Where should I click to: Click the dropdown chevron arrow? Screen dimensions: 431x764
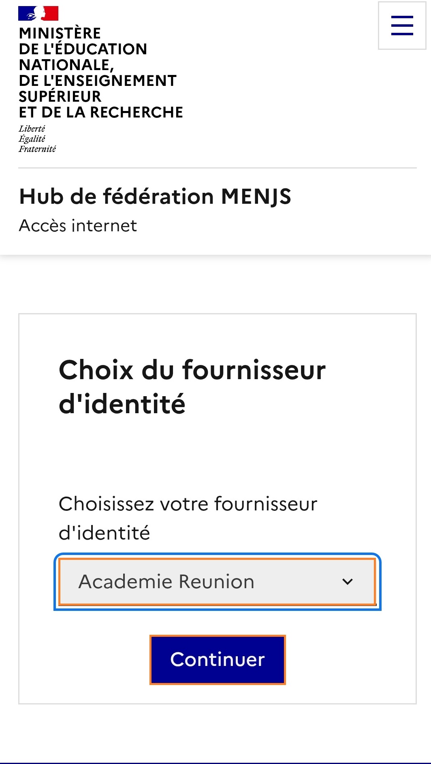click(x=348, y=582)
